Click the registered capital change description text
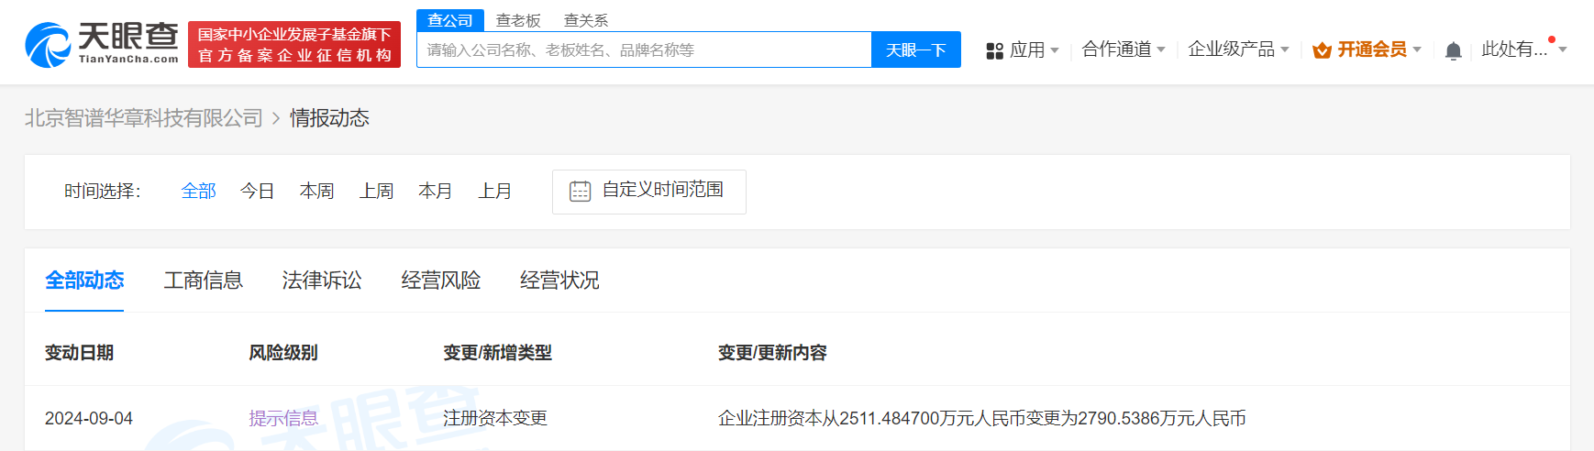 (982, 419)
